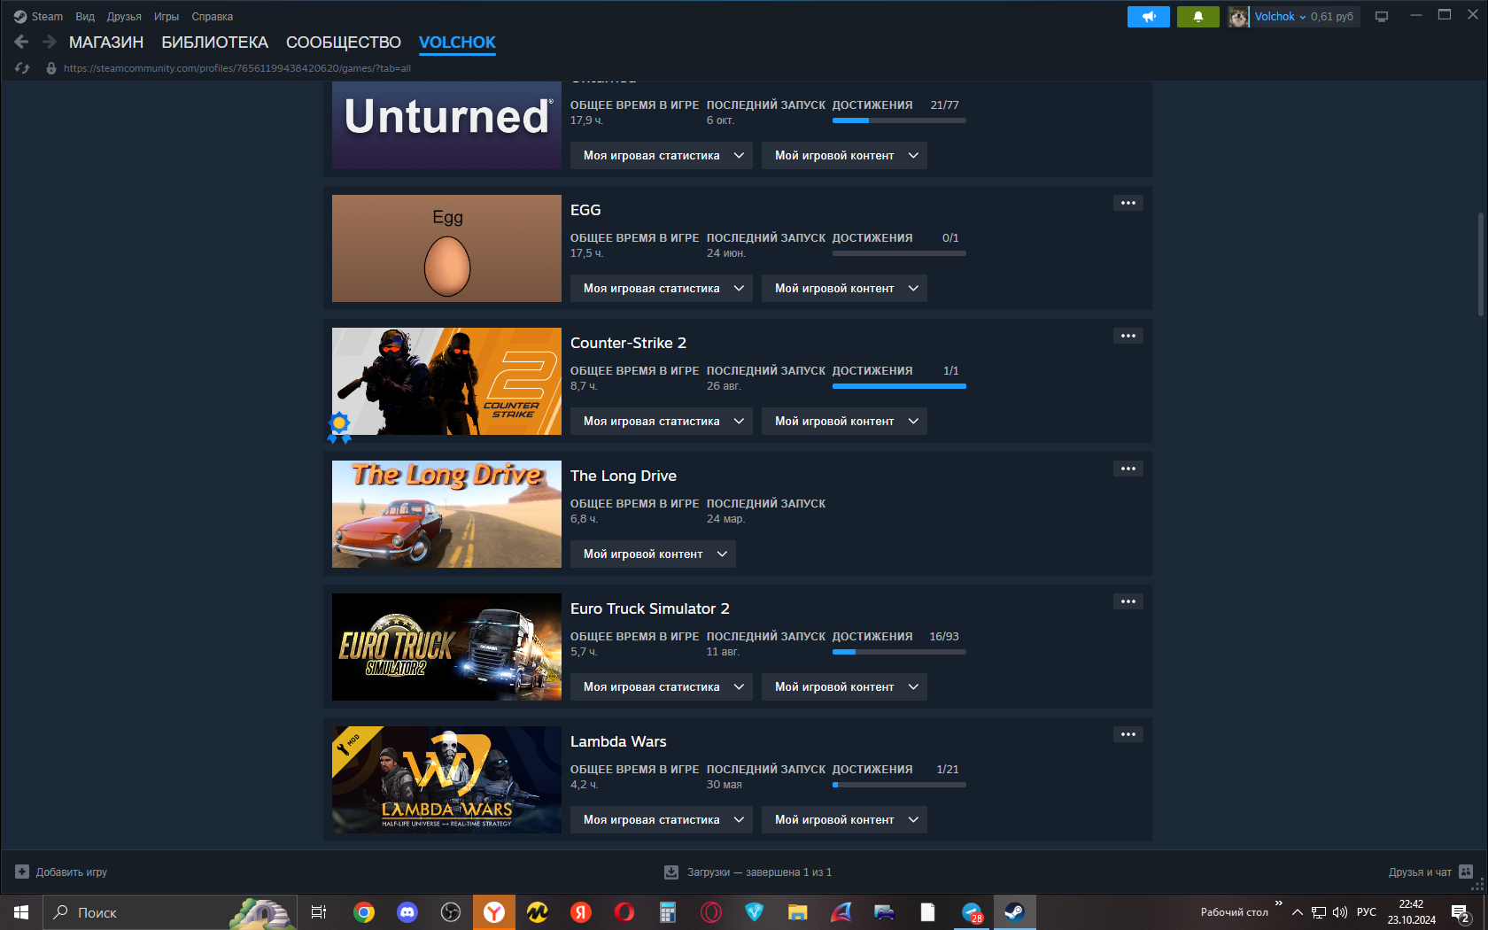Reload the page with refresh icon
The image size is (1488, 930).
pos(22,68)
